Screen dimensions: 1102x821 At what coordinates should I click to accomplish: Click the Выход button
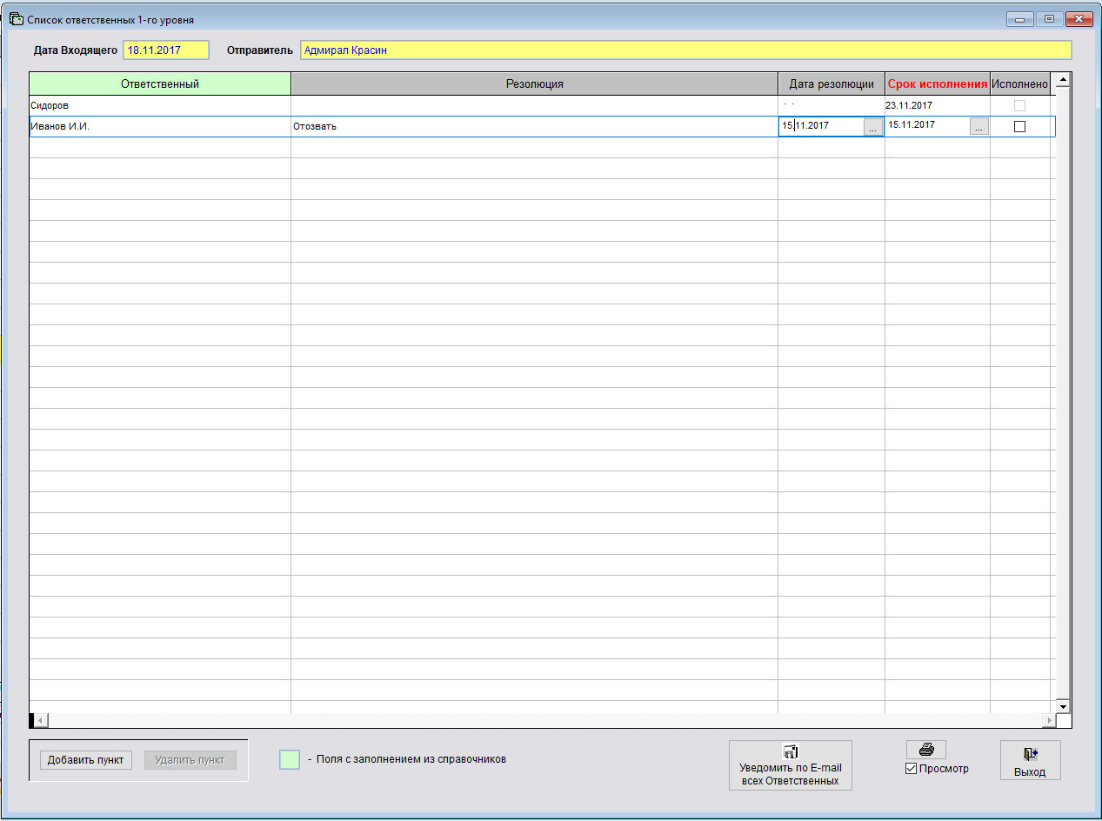(1030, 760)
